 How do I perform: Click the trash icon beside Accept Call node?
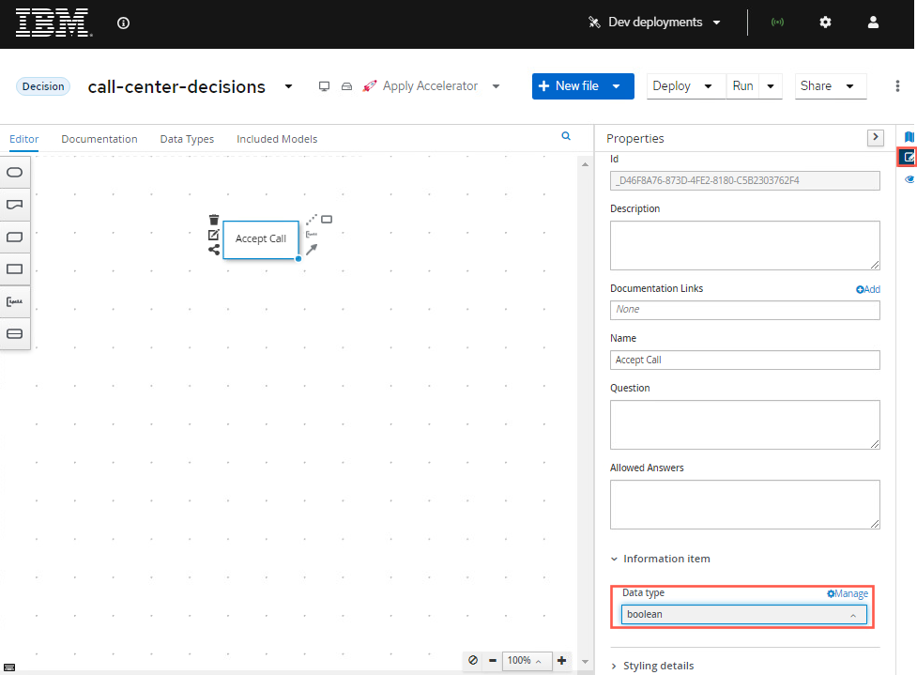(214, 220)
